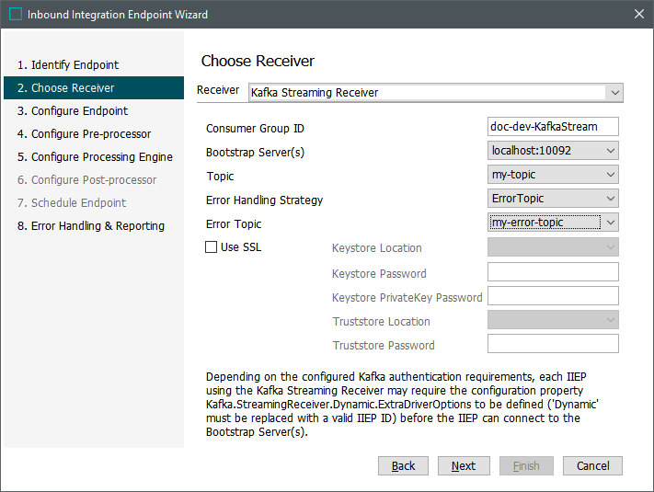
Task: Click the Back button
Action: click(403, 465)
